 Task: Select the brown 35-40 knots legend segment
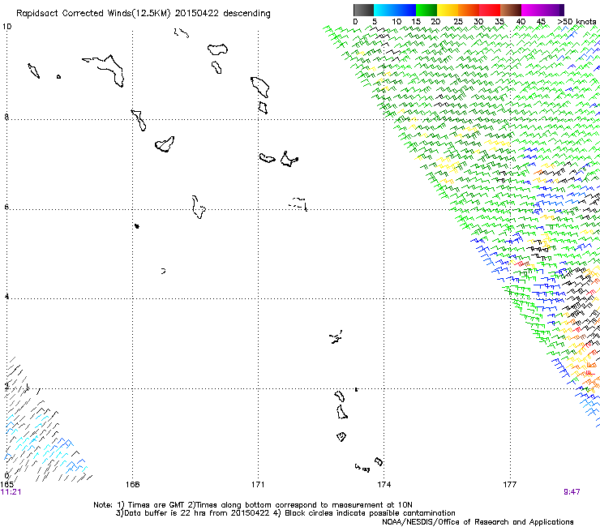coord(511,10)
